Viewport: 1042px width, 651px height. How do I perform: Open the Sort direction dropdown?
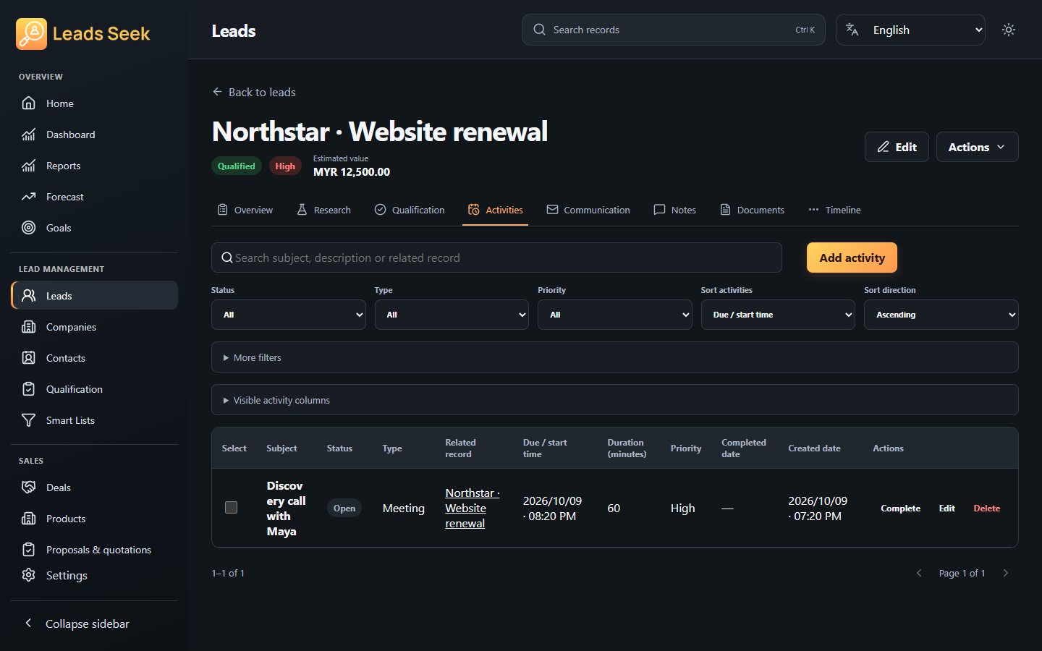click(941, 315)
